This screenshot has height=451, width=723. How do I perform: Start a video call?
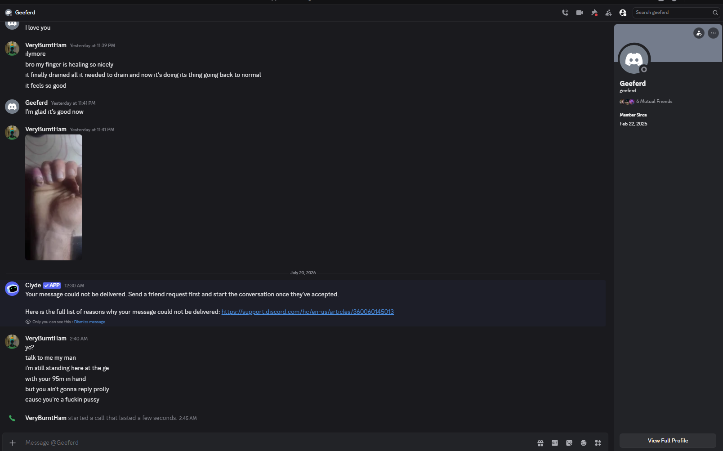coord(580,13)
